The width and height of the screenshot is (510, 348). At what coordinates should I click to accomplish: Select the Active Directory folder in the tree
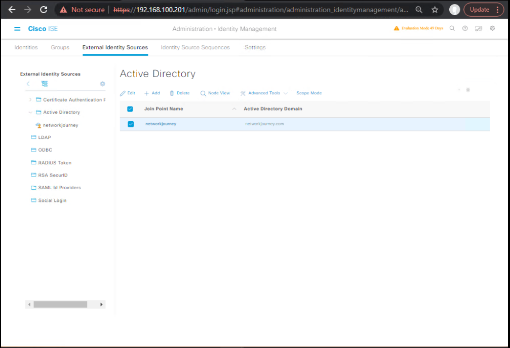[x=58, y=112]
